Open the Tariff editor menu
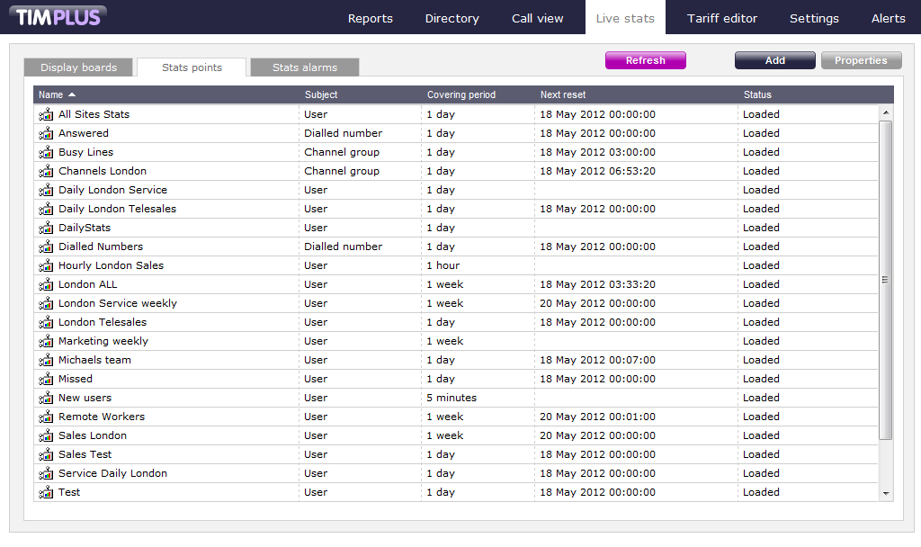Image resolution: width=921 pixels, height=547 pixels. coord(722,18)
